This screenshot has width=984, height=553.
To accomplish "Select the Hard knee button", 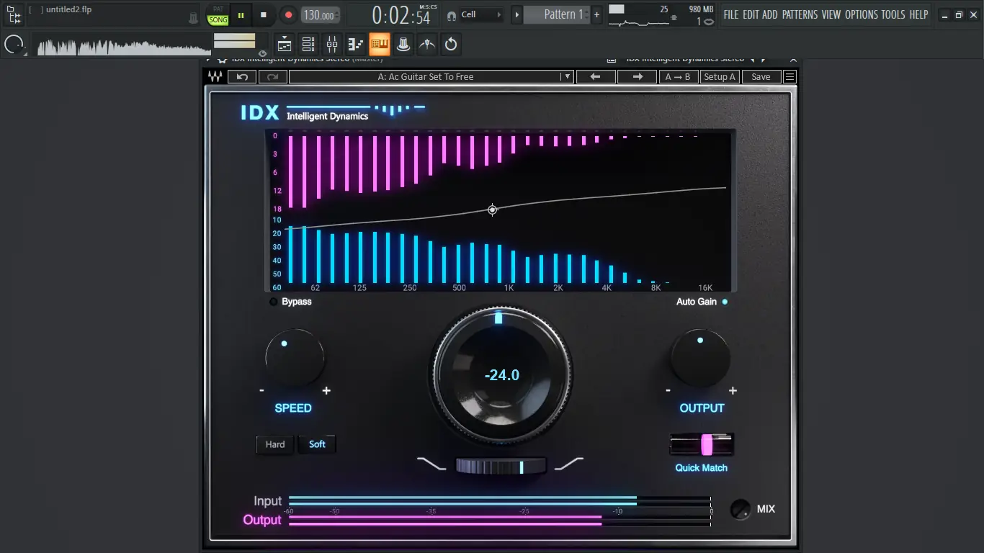I will click(275, 444).
